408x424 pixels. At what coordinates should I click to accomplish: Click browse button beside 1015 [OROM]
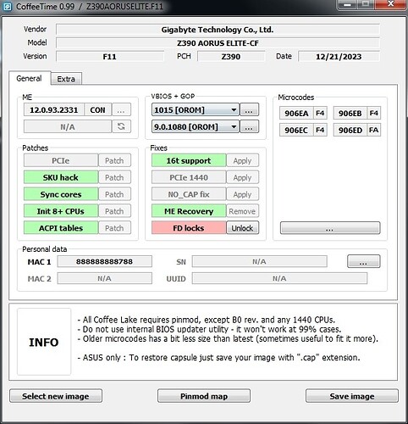coord(249,109)
